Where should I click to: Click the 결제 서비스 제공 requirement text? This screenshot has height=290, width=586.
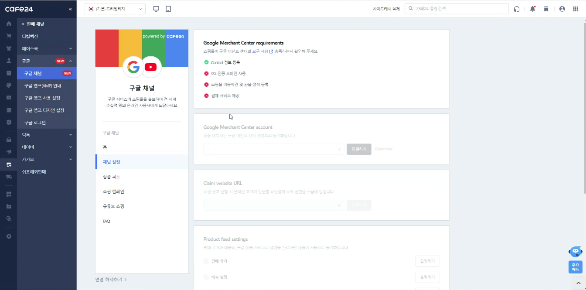coord(225,96)
